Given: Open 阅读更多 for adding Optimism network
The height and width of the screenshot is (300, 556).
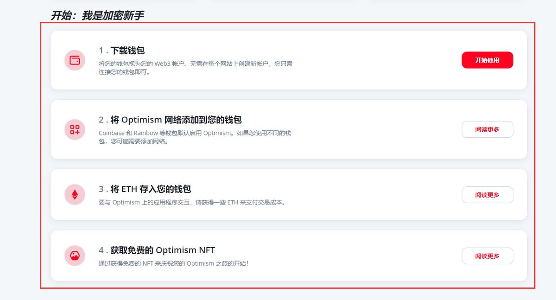Looking at the screenshot, I should click(x=487, y=129).
